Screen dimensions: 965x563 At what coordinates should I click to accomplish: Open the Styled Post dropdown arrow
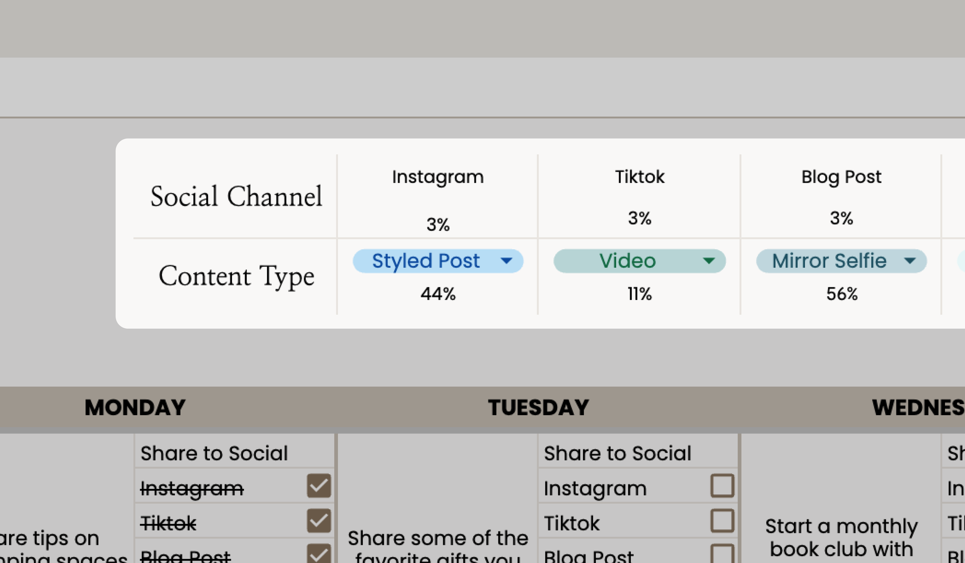506,261
